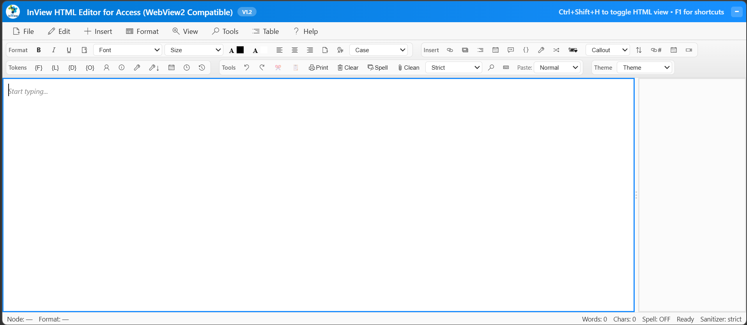747x325 pixels.
Task: Align text to the left
Action: (x=280, y=50)
